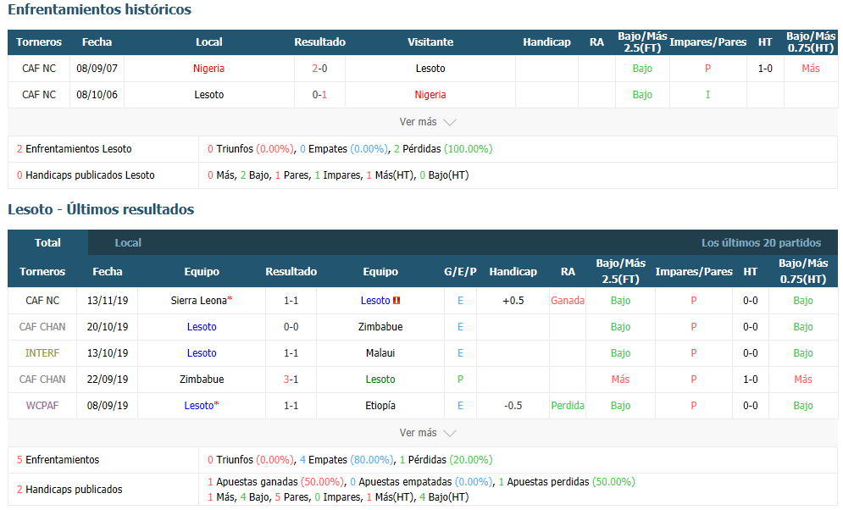Viewport: 843px width, 510px height.
Task: Click Lesoto in the 13/11/19 row
Action: [375, 301]
